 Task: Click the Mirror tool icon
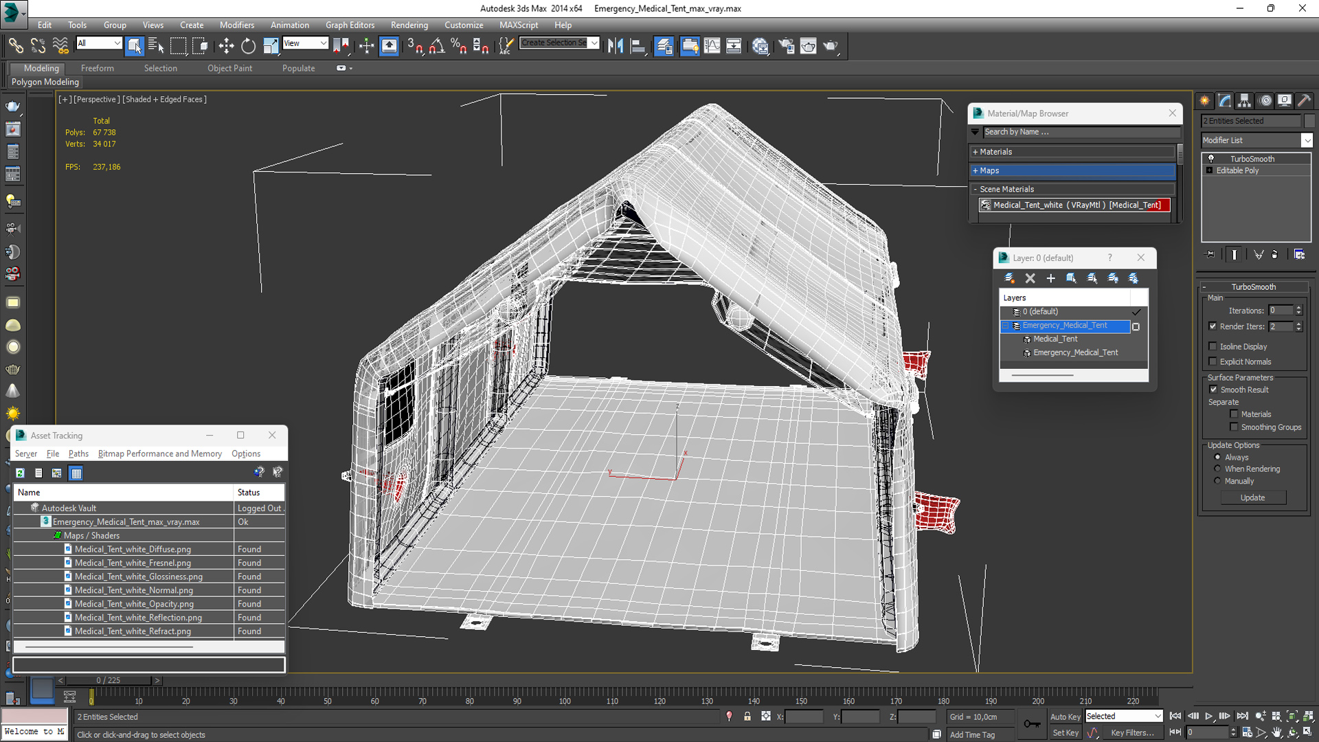coord(615,46)
